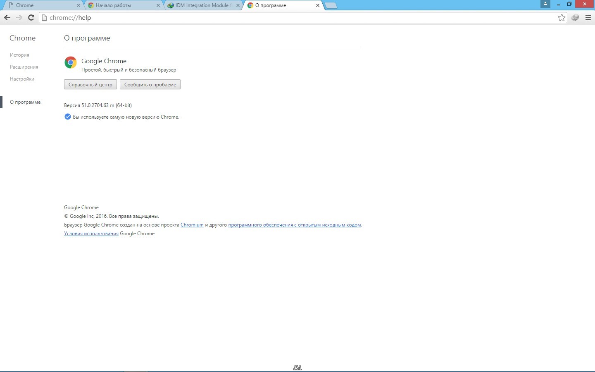Reload the current page
Image resolution: width=595 pixels, height=372 pixels.
point(31,17)
